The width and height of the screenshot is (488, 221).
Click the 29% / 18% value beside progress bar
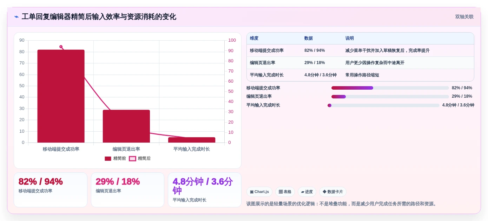[x=462, y=96]
